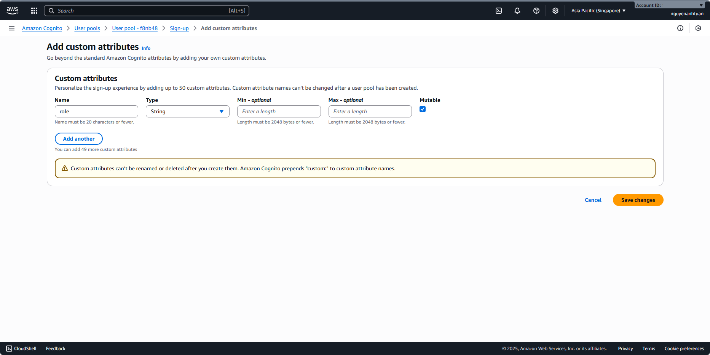Open the info panel icon on right
710x355 pixels.
click(x=680, y=28)
